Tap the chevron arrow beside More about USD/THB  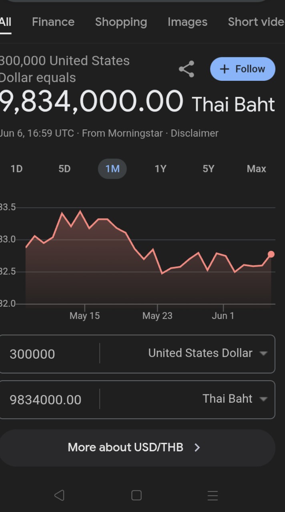[197, 447]
